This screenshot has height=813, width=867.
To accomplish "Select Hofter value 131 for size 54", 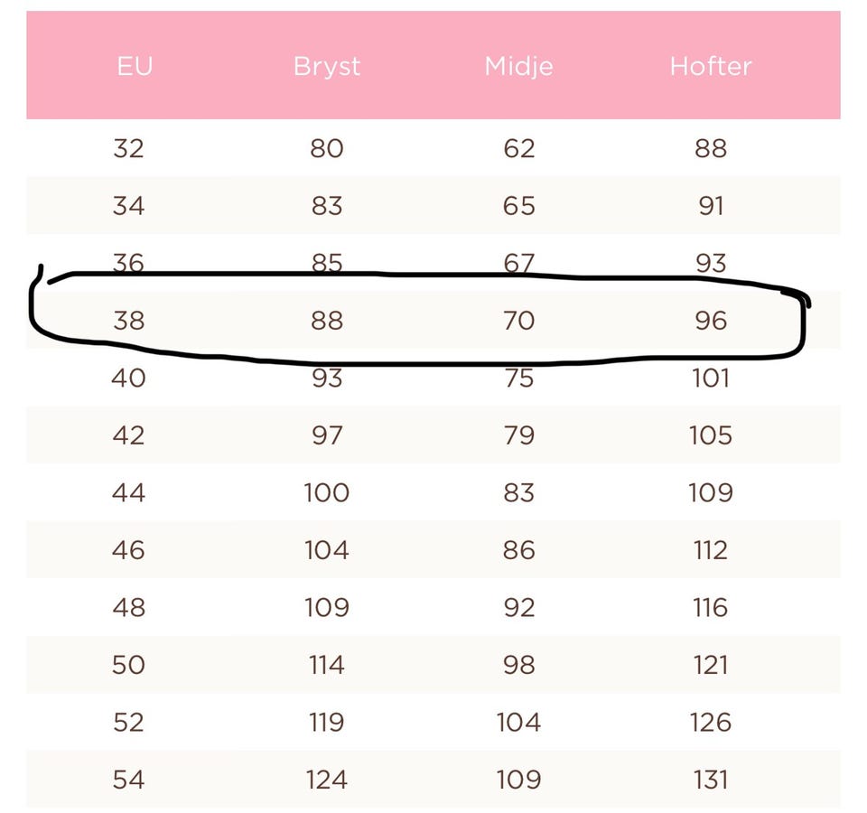I will coord(711,780).
